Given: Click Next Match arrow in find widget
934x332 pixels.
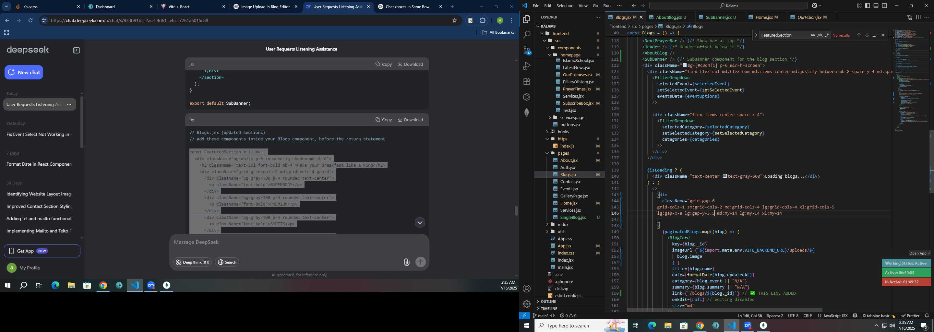Looking at the screenshot, I should pyautogui.click(x=867, y=35).
